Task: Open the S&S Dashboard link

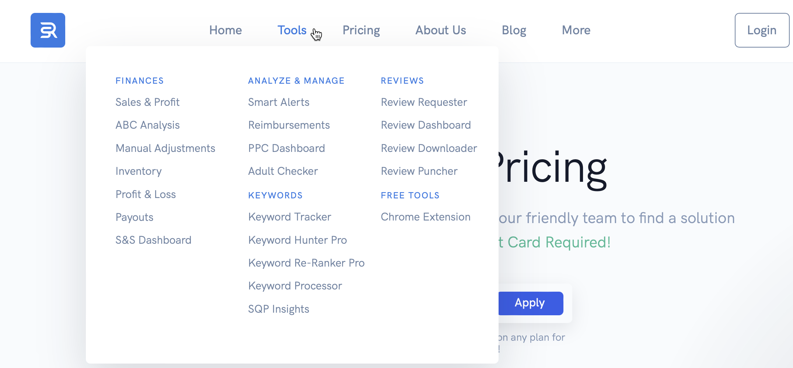Action: (x=153, y=240)
